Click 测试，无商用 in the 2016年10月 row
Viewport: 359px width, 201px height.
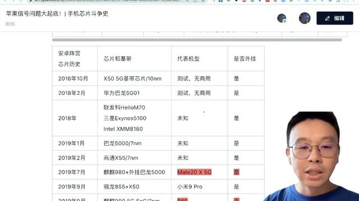(x=194, y=79)
